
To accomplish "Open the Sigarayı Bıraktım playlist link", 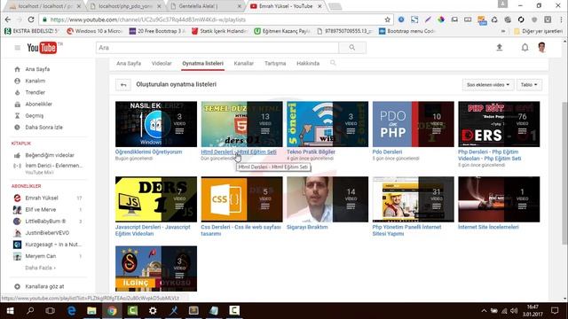I will tap(307, 227).
